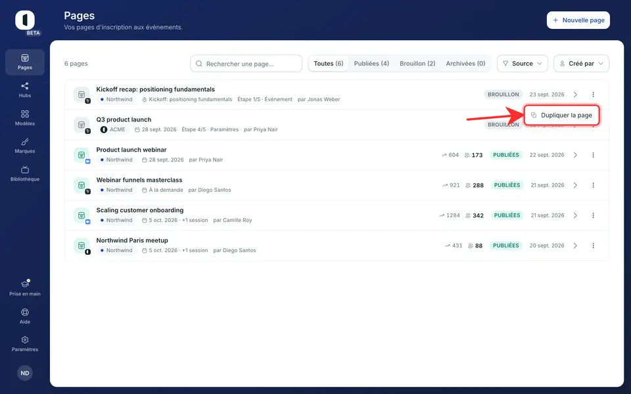
Task: Open Scaling customer onboarding title
Action: click(x=139, y=210)
